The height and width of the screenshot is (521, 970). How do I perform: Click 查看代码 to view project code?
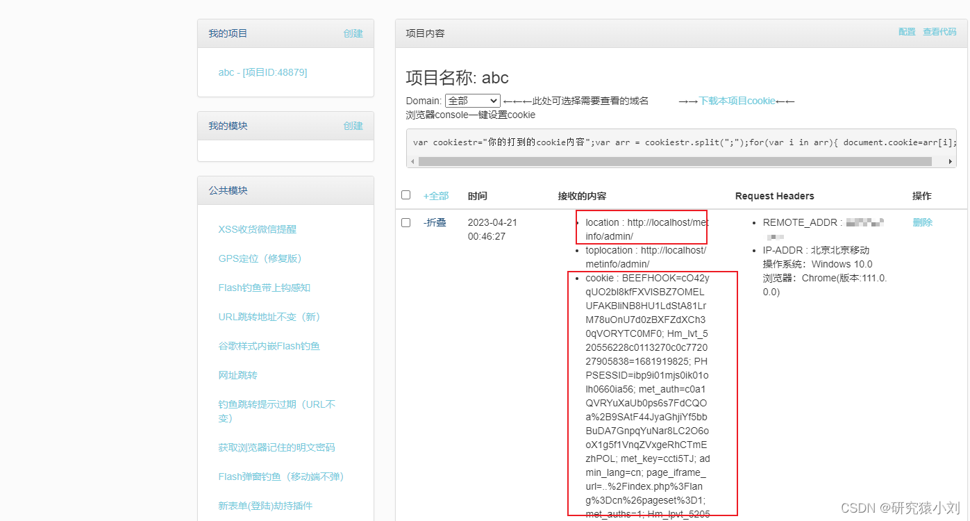tap(939, 32)
